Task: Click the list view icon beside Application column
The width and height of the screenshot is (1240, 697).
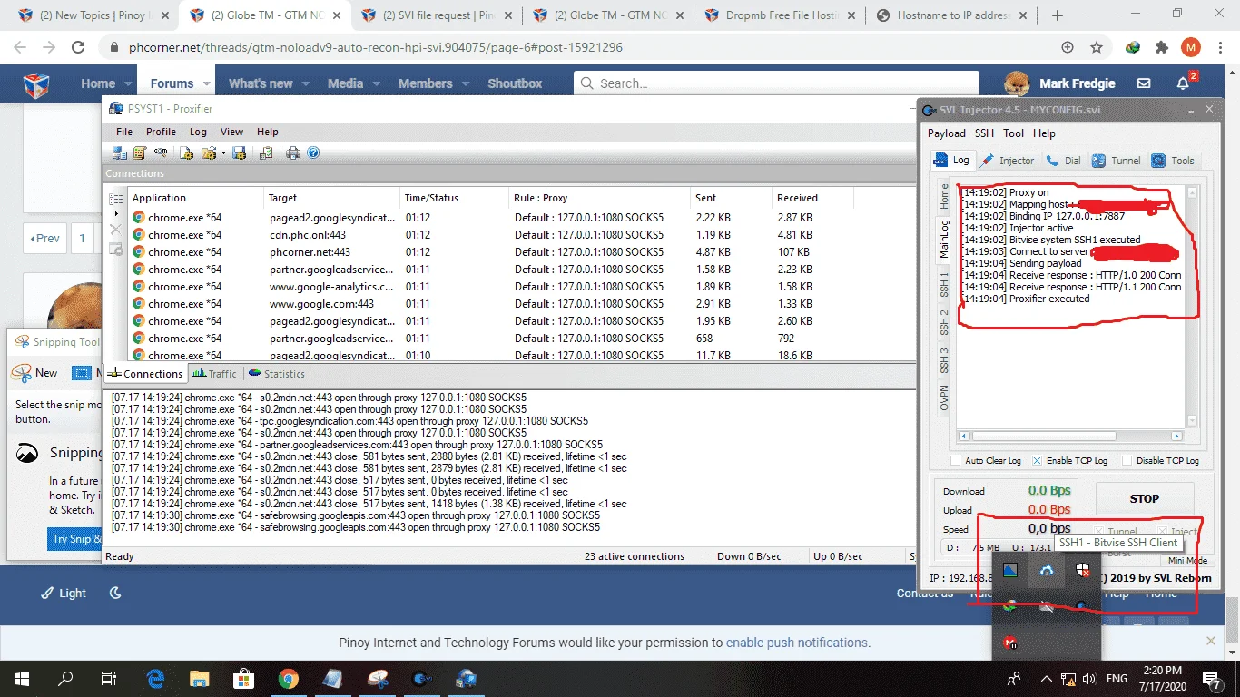Action: (x=115, y=199)
